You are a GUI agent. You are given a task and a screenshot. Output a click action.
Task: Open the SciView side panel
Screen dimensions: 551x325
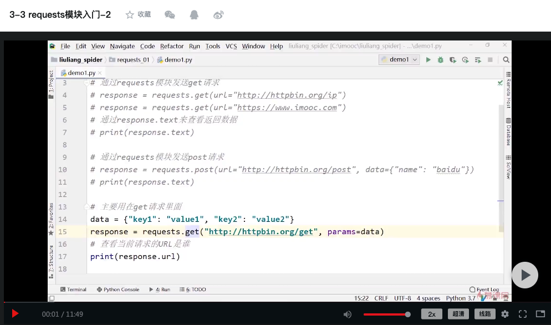[508, 167]
